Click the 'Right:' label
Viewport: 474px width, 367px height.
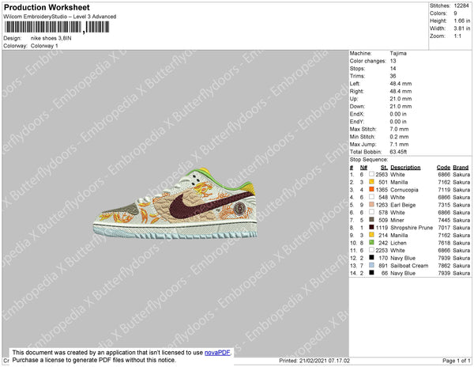pyautogui.click(x=357, y=91)
